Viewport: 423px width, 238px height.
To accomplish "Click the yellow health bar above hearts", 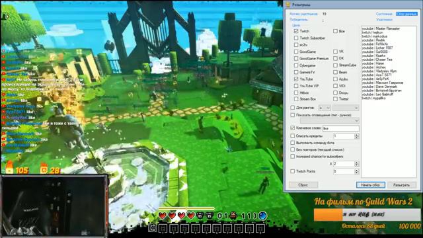I will tap(186, 209).
